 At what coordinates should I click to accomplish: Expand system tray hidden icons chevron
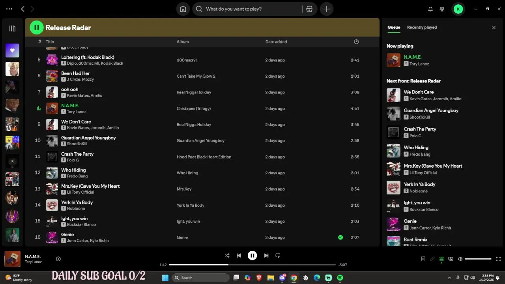pos(449,278)
